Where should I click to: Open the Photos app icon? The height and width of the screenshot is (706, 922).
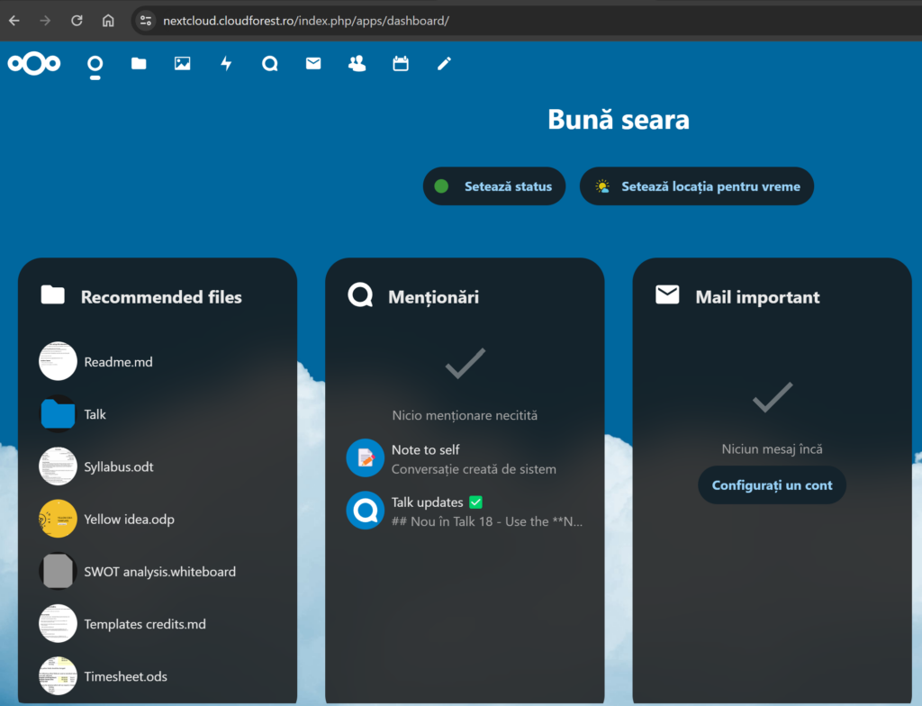(183, 64)
